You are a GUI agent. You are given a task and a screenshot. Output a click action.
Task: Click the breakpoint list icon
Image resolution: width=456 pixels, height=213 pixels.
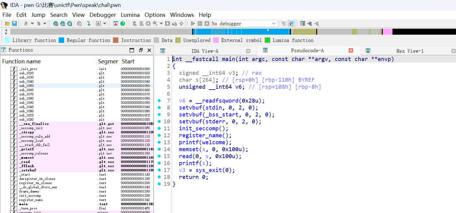(x=303, y=24)
